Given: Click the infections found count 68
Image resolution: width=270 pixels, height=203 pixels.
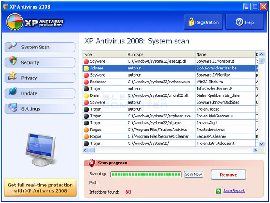Looking at the screenshot, I should coord(128,192).
